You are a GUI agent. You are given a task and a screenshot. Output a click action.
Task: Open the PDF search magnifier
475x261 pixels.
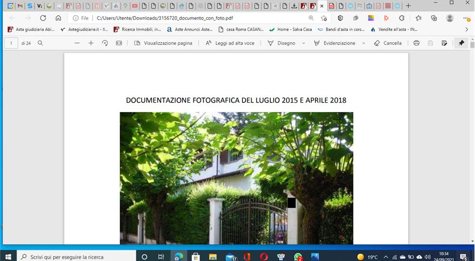[40, 43]
